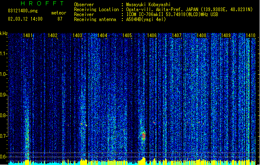The height and width of the screenshot is (165, 260).
Task: Click the 1410 time marker
Action: tap(251, 35)
